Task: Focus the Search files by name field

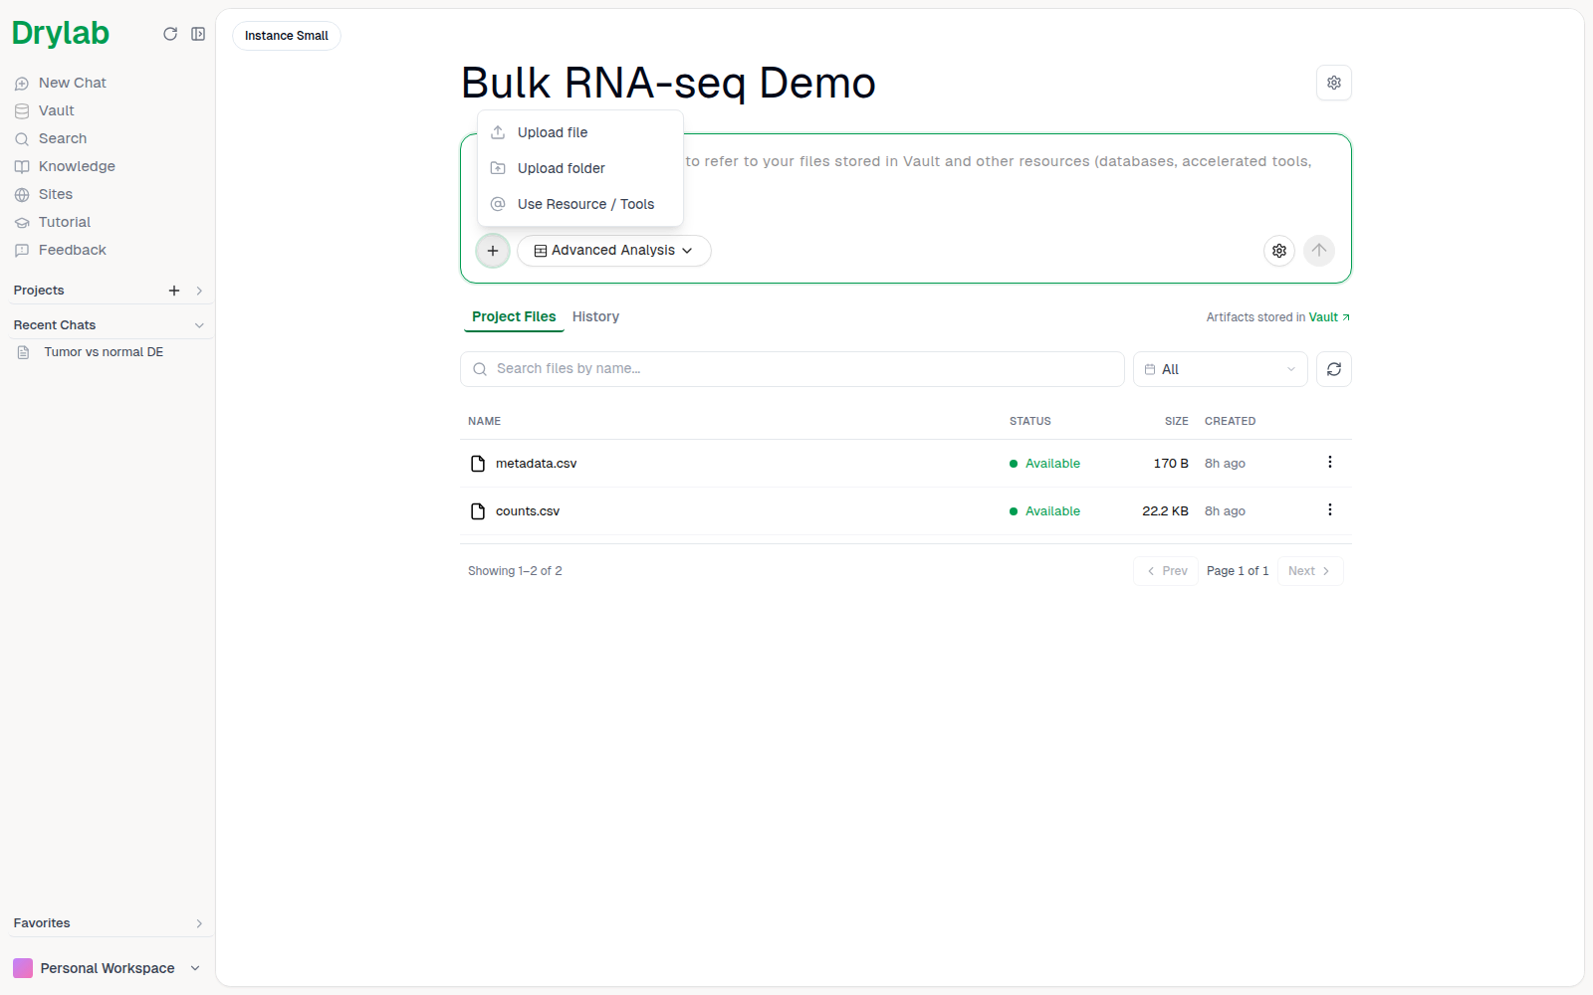Action: tap(793, 369)
